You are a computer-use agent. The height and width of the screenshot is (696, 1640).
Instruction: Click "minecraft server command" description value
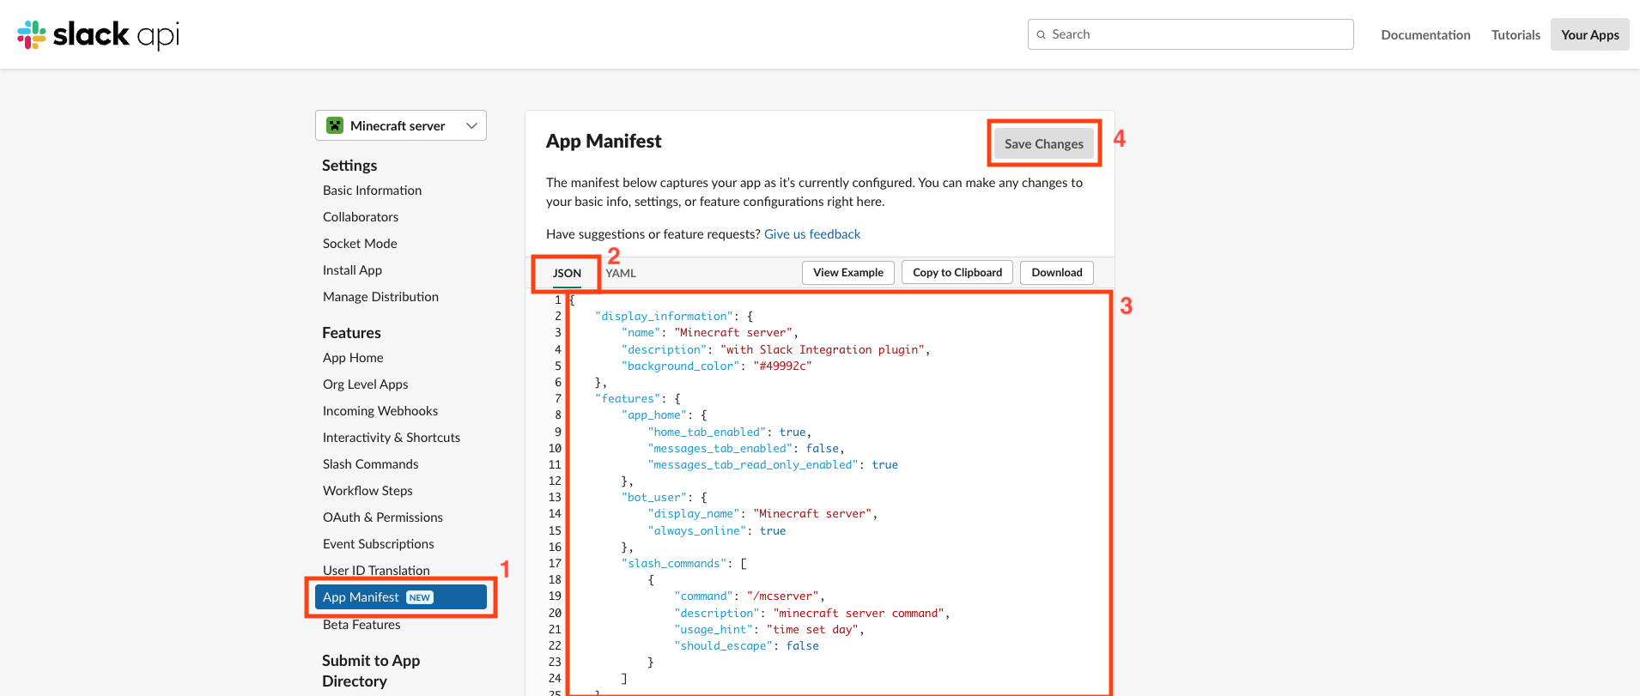[859, 614]
